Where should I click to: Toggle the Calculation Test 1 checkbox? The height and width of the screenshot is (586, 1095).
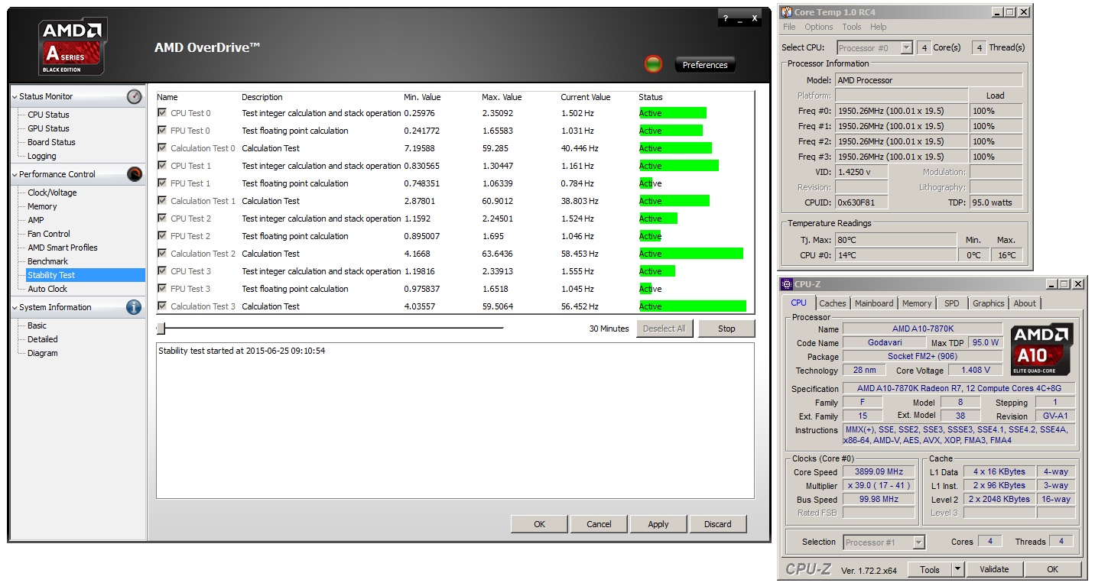[x=161, y=201]
